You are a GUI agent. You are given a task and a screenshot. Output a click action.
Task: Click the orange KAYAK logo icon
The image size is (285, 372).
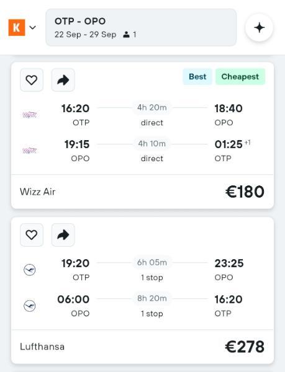coord(17,27)
